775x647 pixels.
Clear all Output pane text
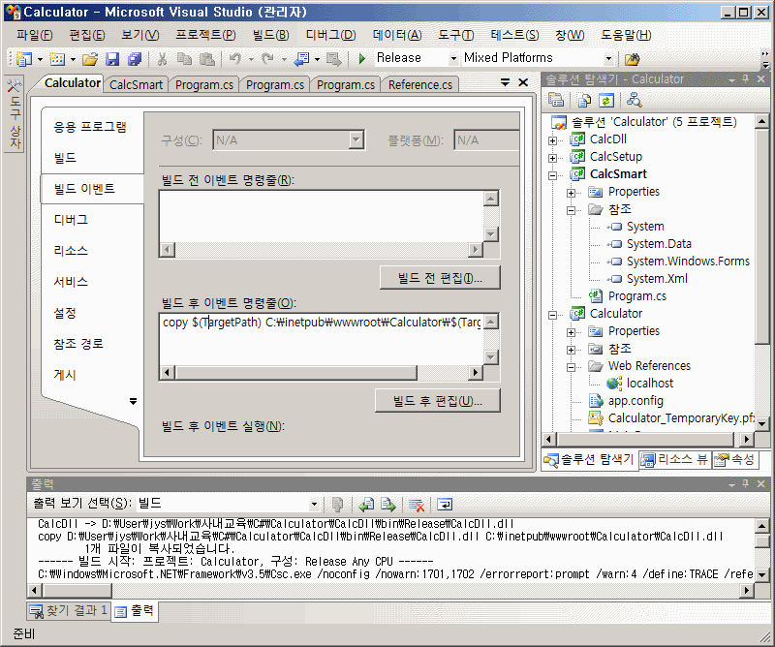(x=417, y=505)
